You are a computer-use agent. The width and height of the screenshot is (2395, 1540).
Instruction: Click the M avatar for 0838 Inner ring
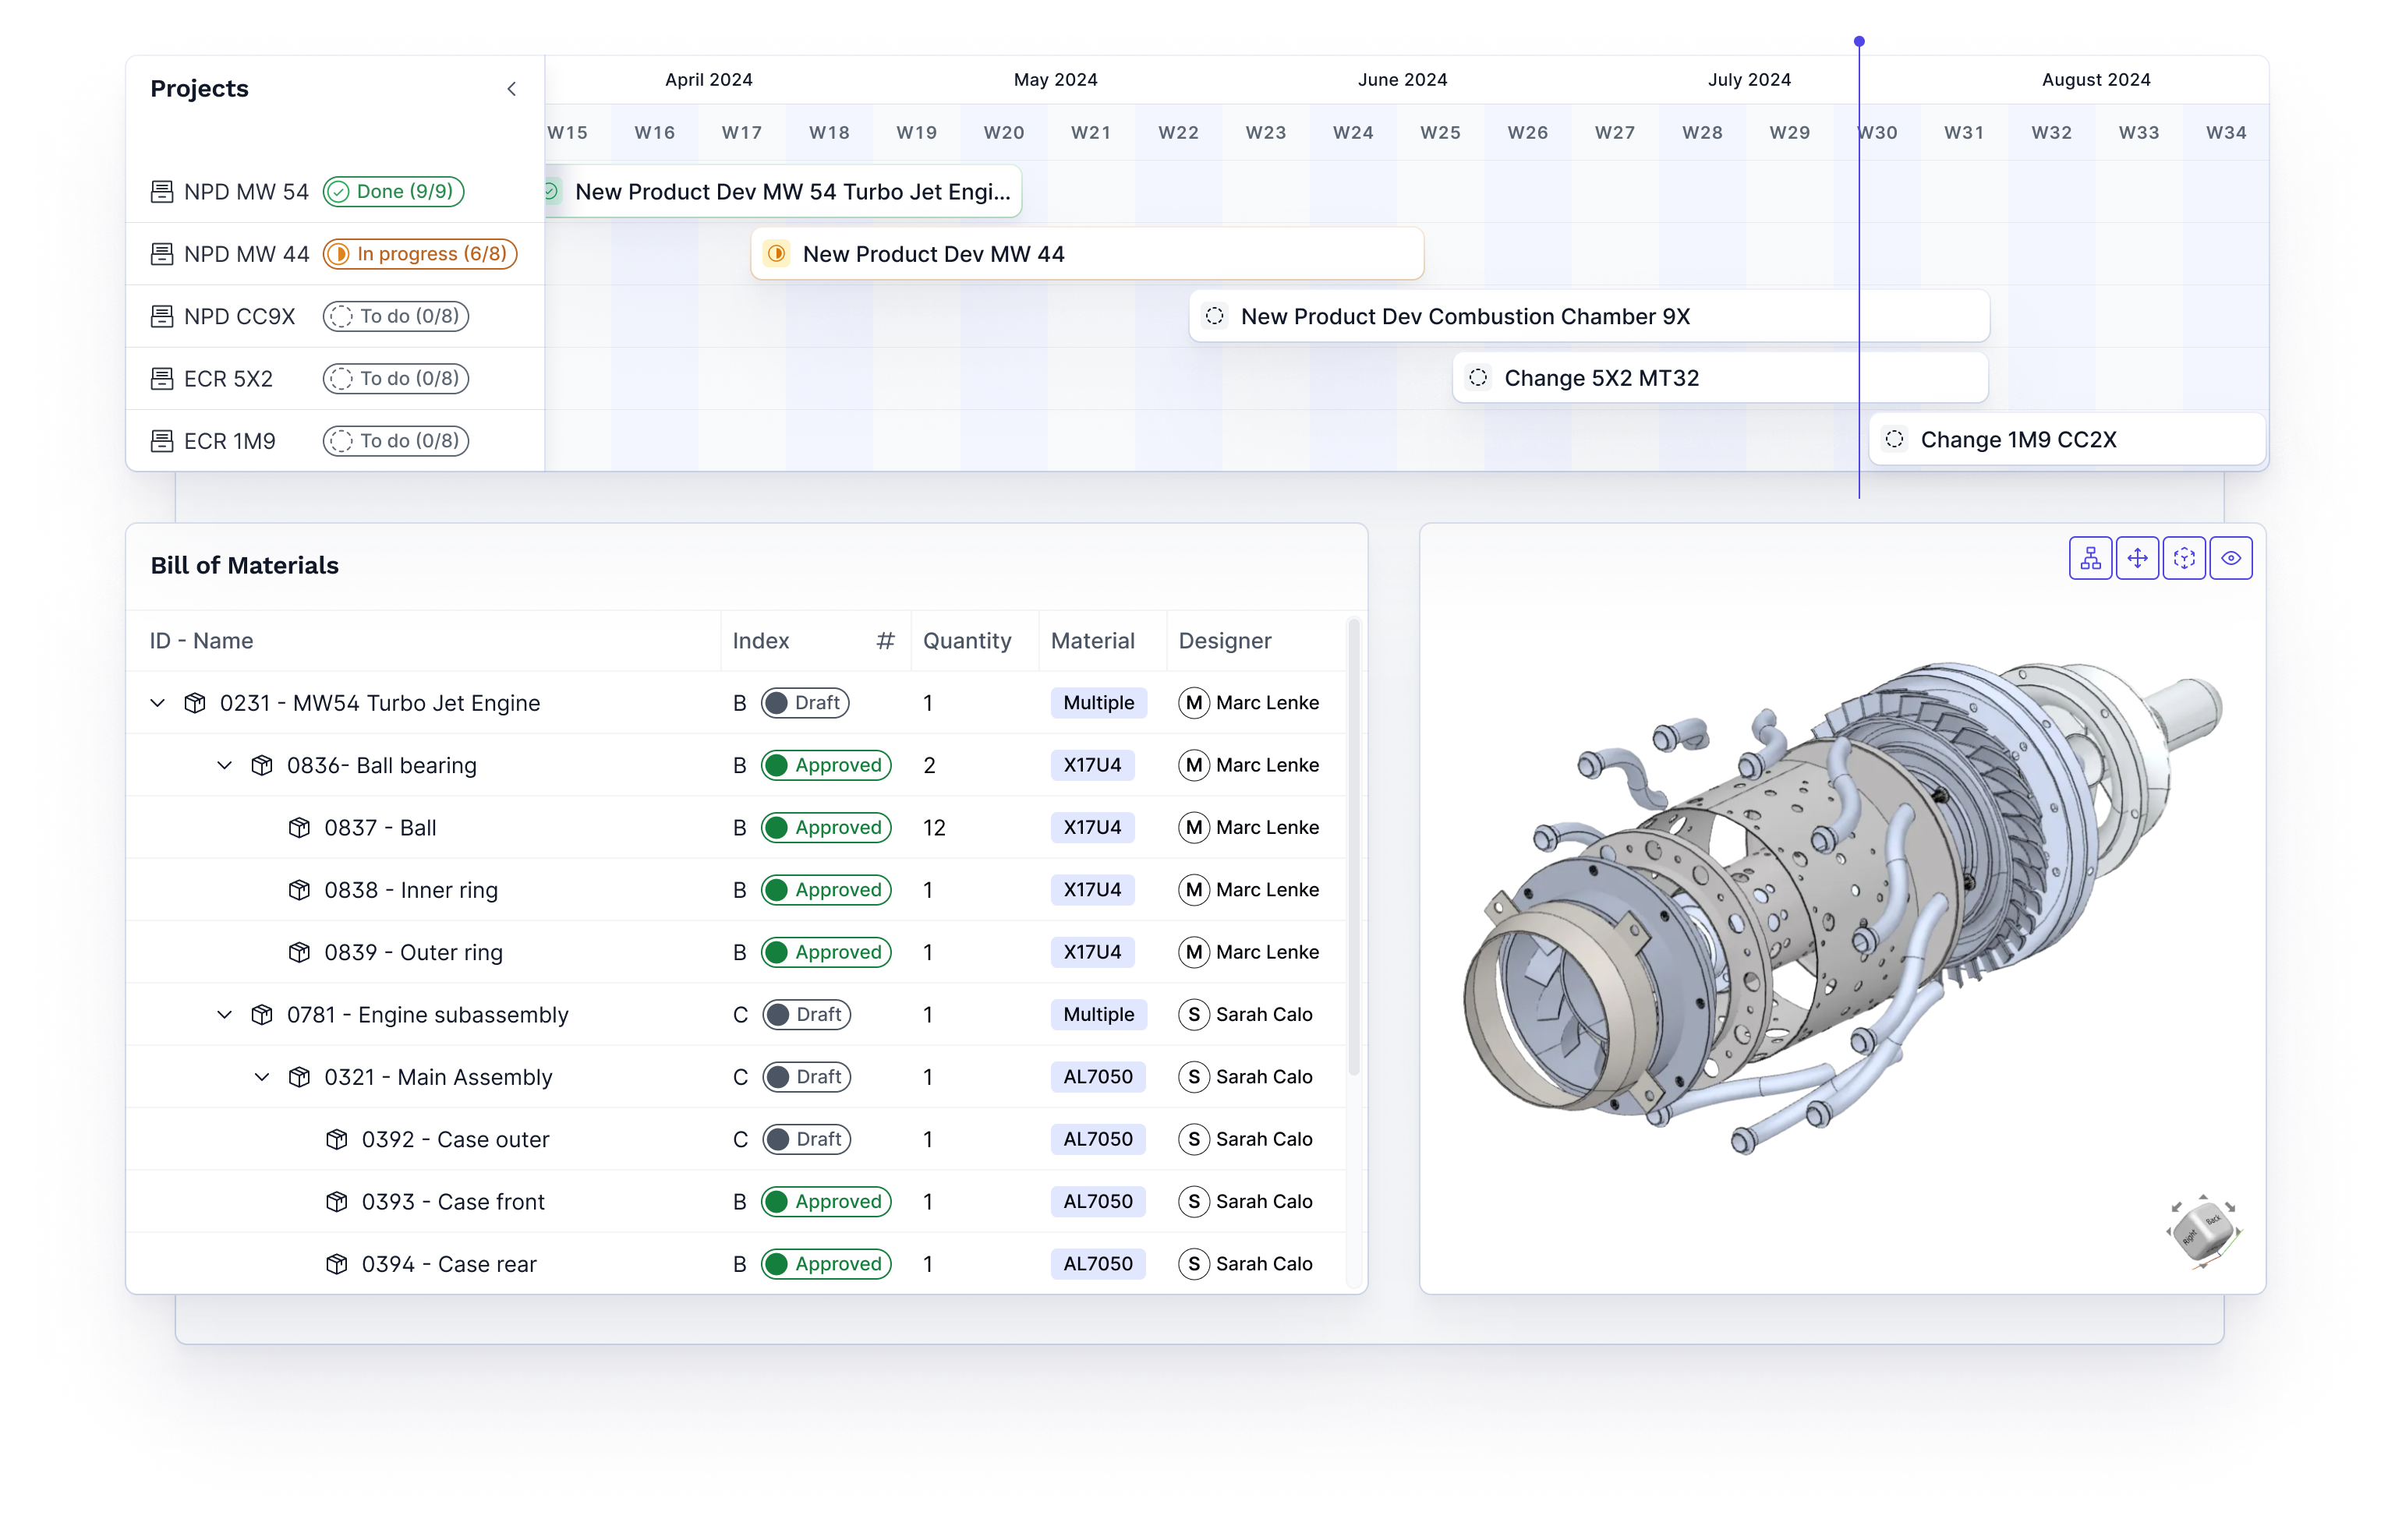(1194, 890)
